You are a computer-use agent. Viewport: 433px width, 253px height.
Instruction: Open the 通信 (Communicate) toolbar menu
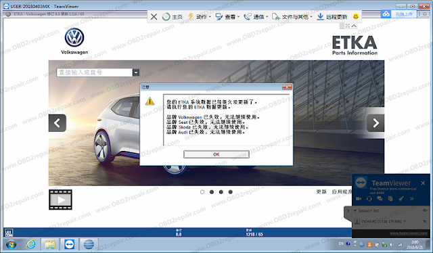coord(256,17)
